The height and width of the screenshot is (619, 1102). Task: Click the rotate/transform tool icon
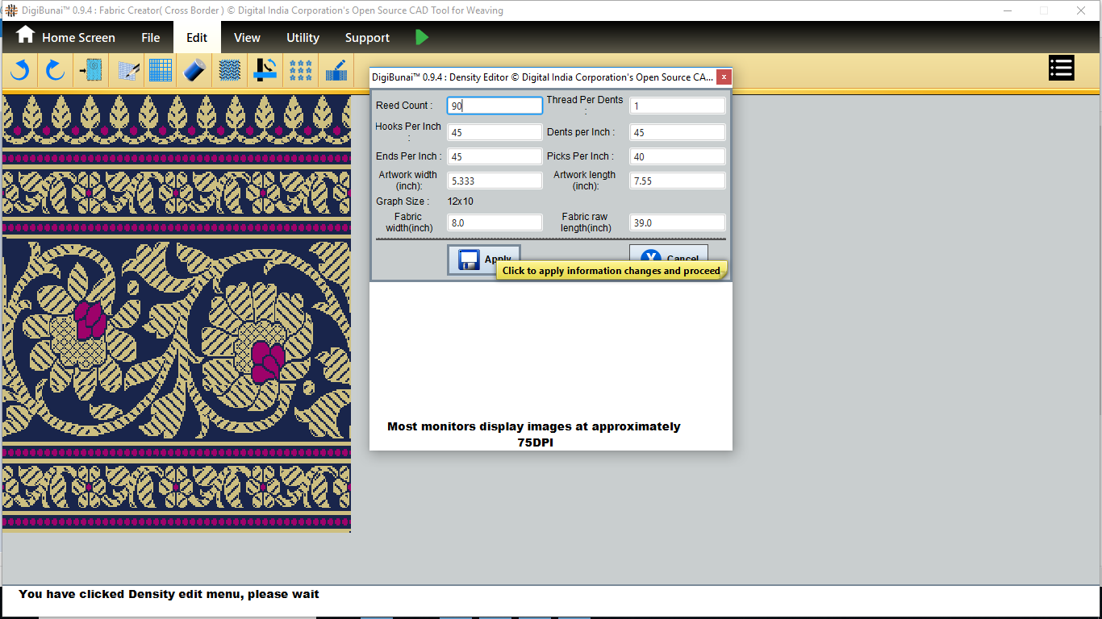(x=265, y=71)
